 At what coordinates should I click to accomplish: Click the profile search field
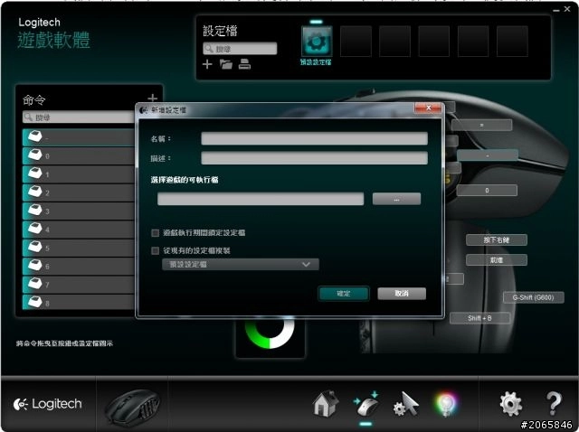240,48
